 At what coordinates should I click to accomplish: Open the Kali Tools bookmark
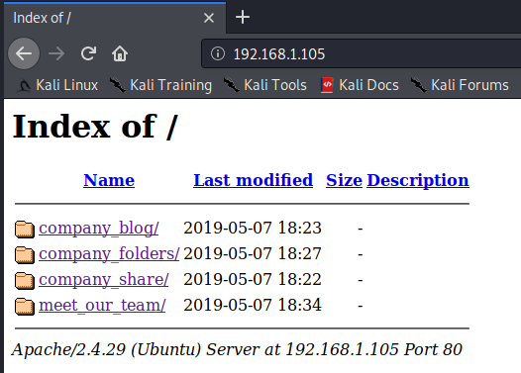pyautogui.click(x=265, y=85)
